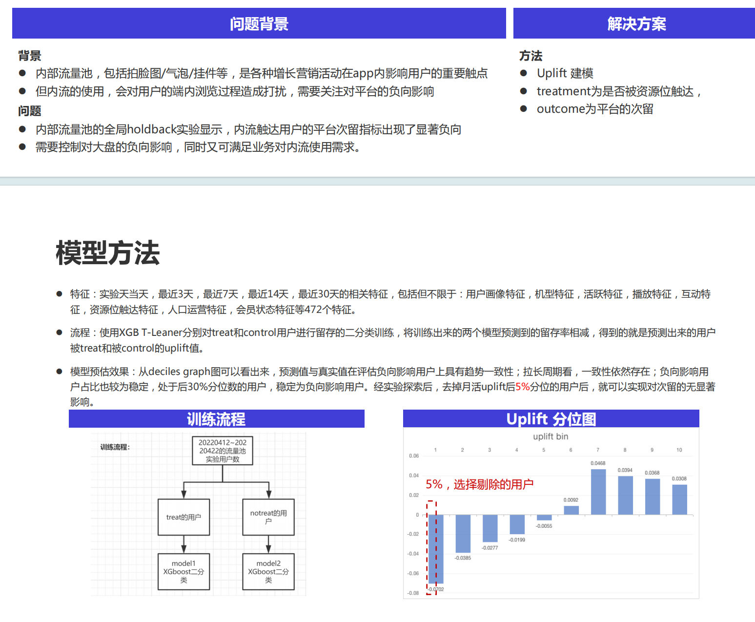The width and height of the screenshot is (755, 622).
Task: Click the 20220412~20220422的流量池 flowchart box
Action: point(223,451)
